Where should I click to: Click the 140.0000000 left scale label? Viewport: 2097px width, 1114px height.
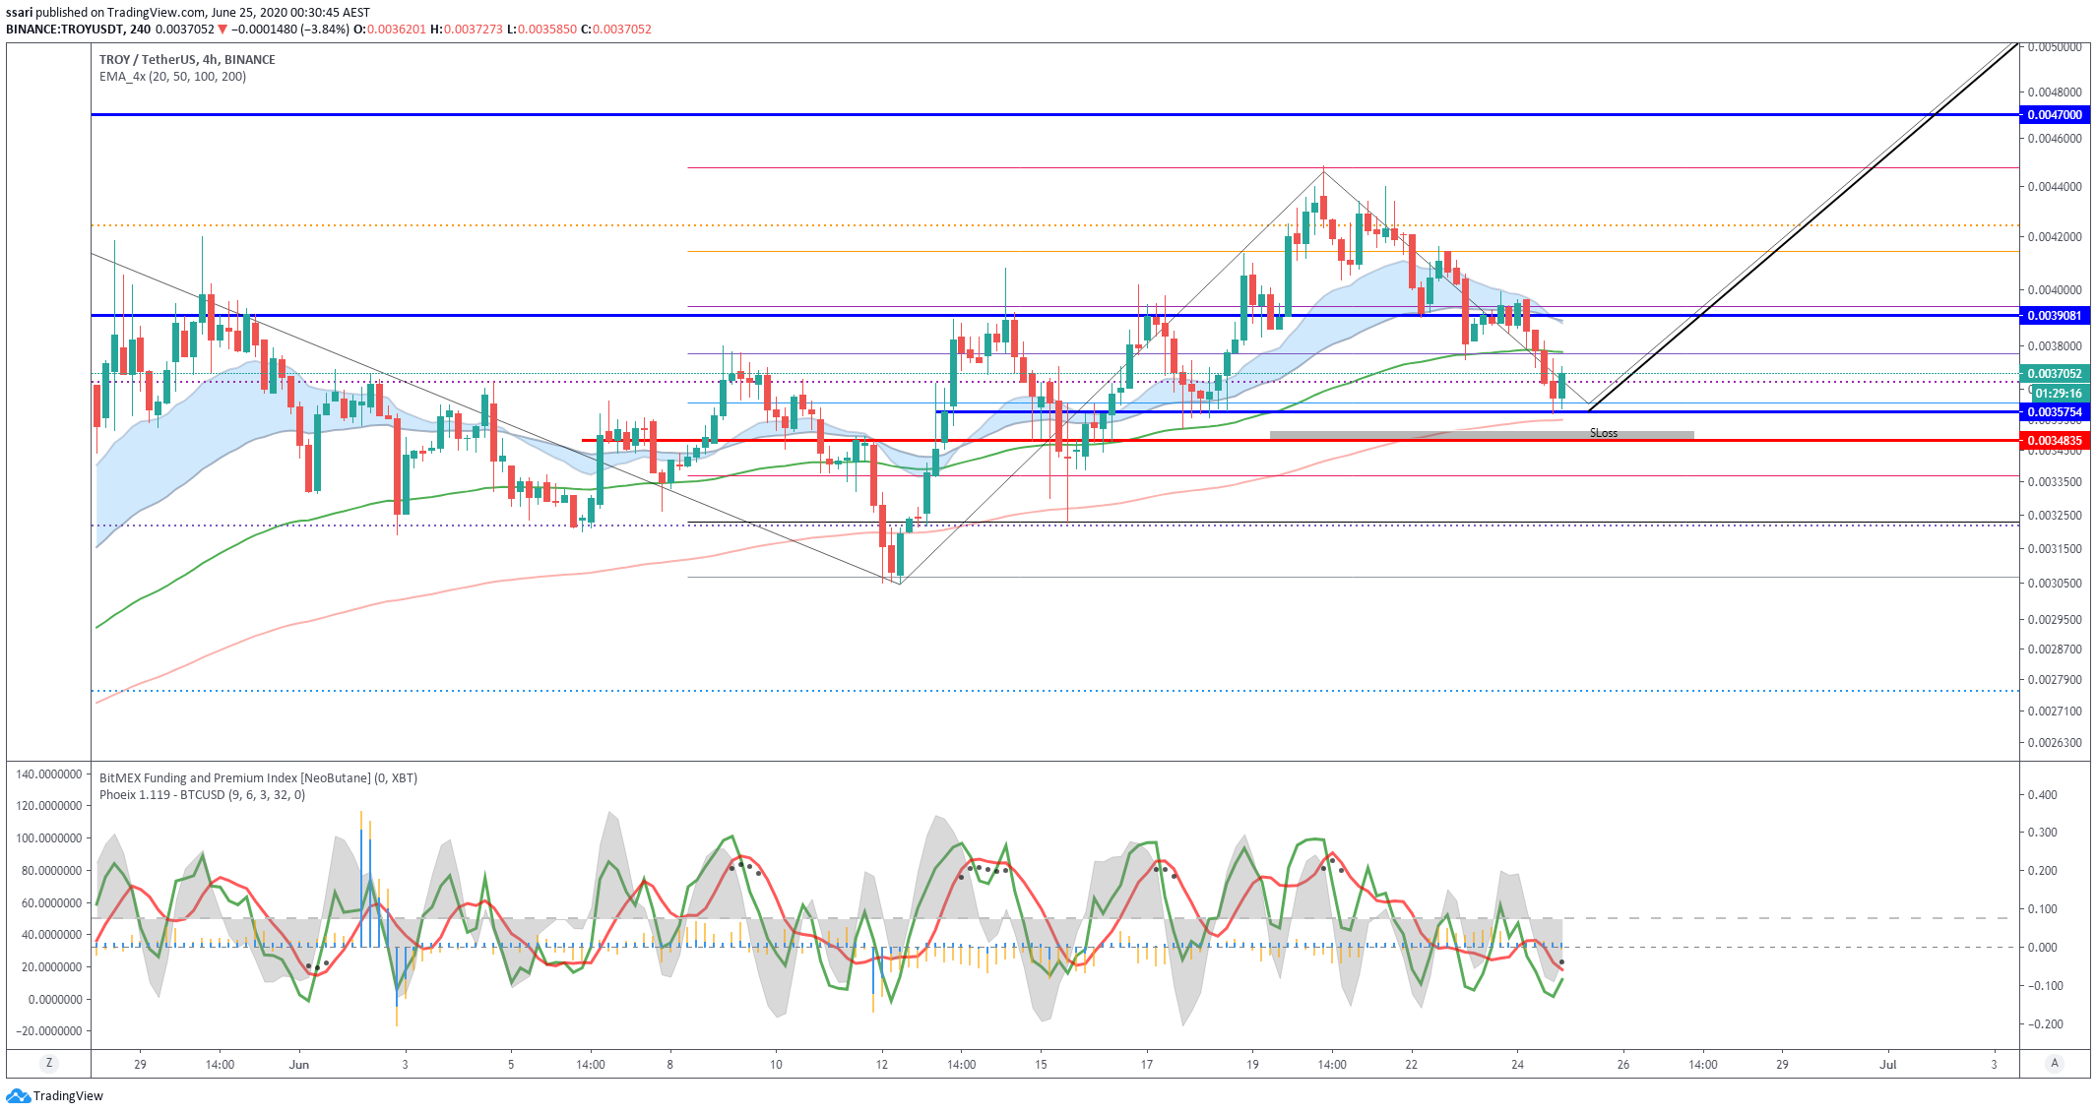tap(49, 774)
